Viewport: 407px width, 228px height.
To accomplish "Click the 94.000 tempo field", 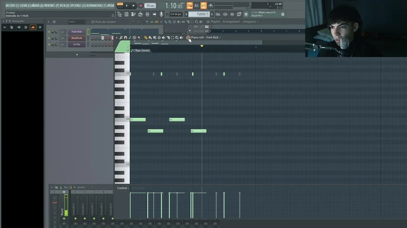I will pyautogui.click(x=150, y=6).
